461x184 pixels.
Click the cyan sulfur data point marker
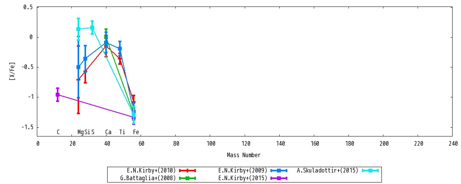pos(92,28)
